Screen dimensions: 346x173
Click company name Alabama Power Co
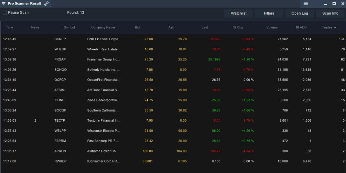click(x=103, y=151)
